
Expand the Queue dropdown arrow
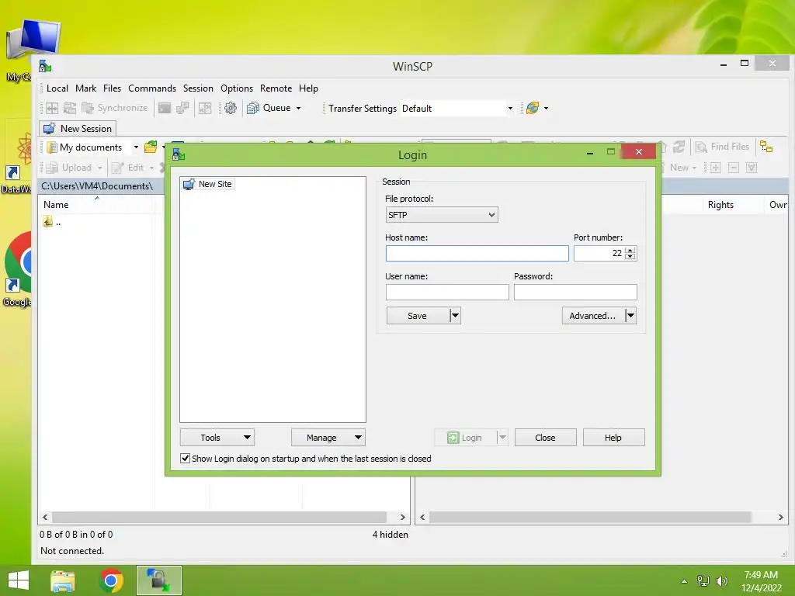[x=299, y=108]
